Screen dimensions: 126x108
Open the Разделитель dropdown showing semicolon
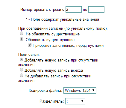click(x=75, y=101)
